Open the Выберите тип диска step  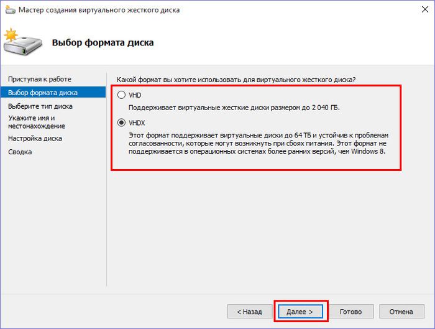[x=40, y=106]
